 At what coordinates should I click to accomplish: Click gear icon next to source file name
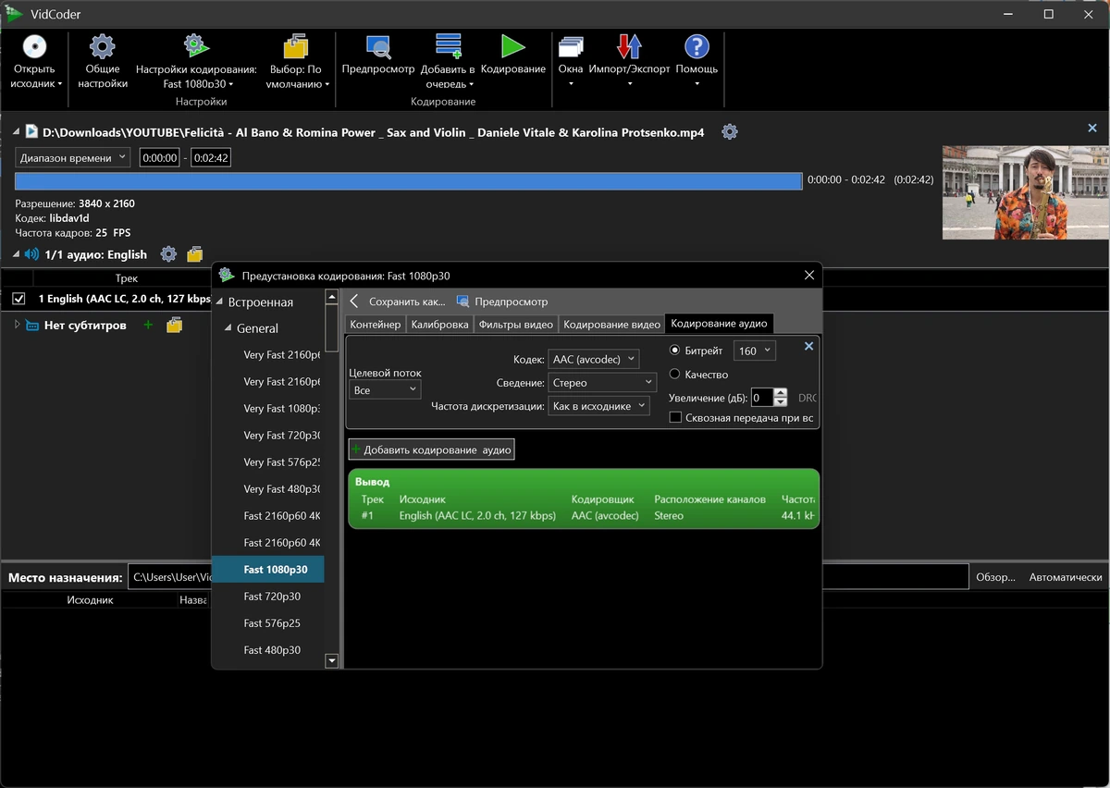[730, 131]
